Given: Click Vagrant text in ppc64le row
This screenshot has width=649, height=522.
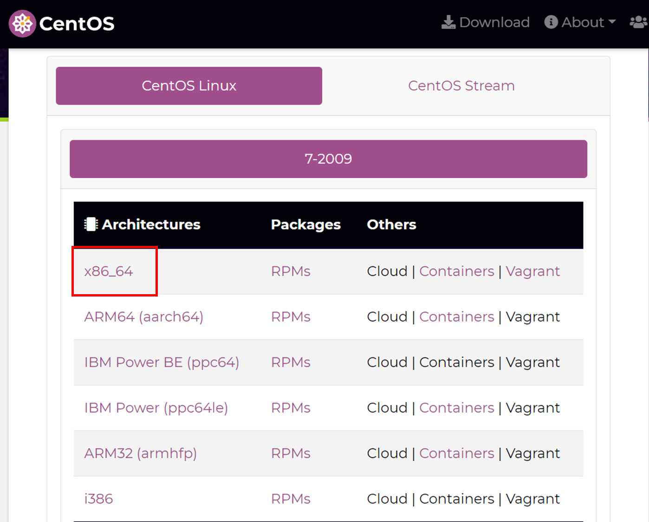Looking at the screenshot, I should [x=533, y=408].
